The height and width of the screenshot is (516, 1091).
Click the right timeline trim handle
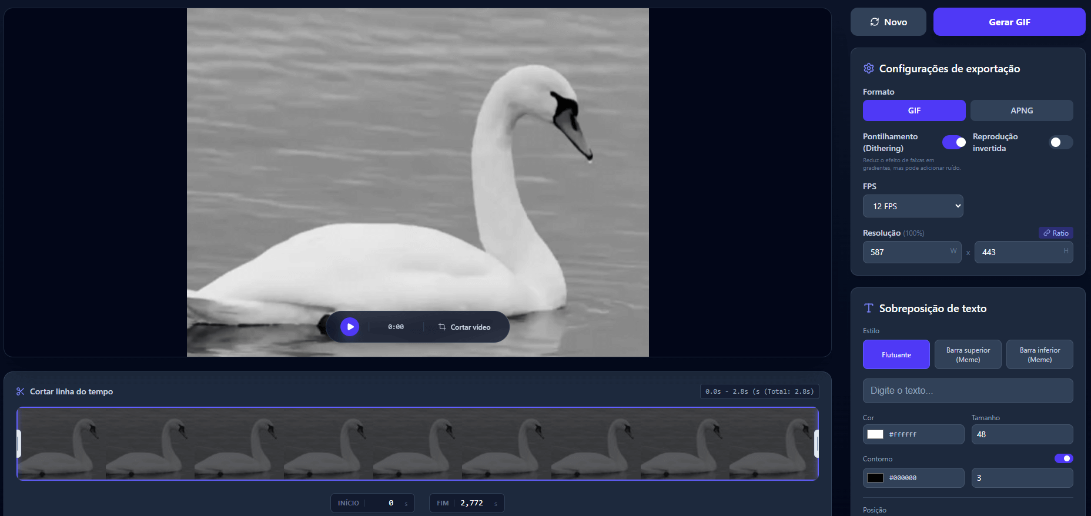pos(816,444)
